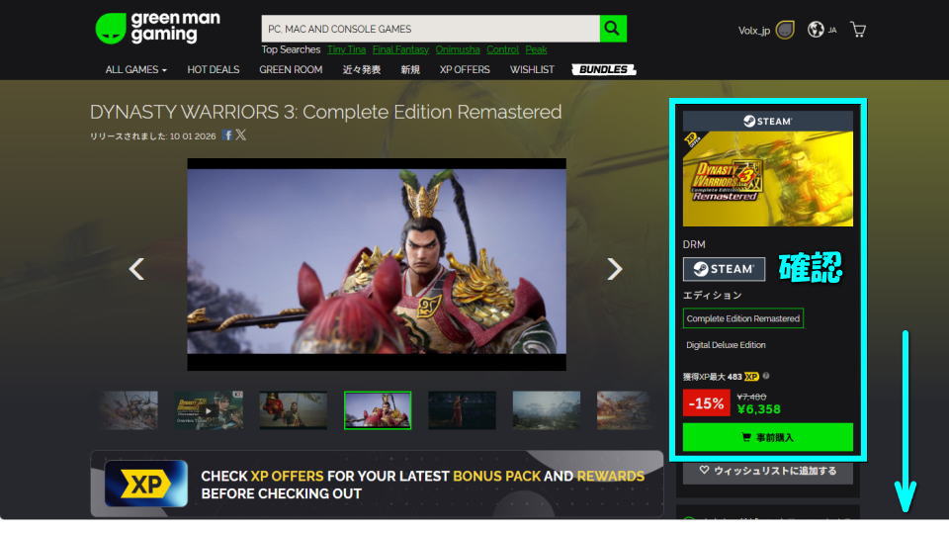The height and width of the screenshot is (534, 949).
Task: Open the BUNDLES menu badge
Action: [603, 69]
